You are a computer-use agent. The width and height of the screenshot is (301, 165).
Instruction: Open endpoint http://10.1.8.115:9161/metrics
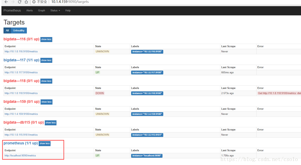pyautogui.click(x=21, y=135)
